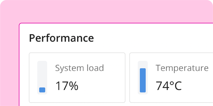Click the System load label text

click(79, 68)
